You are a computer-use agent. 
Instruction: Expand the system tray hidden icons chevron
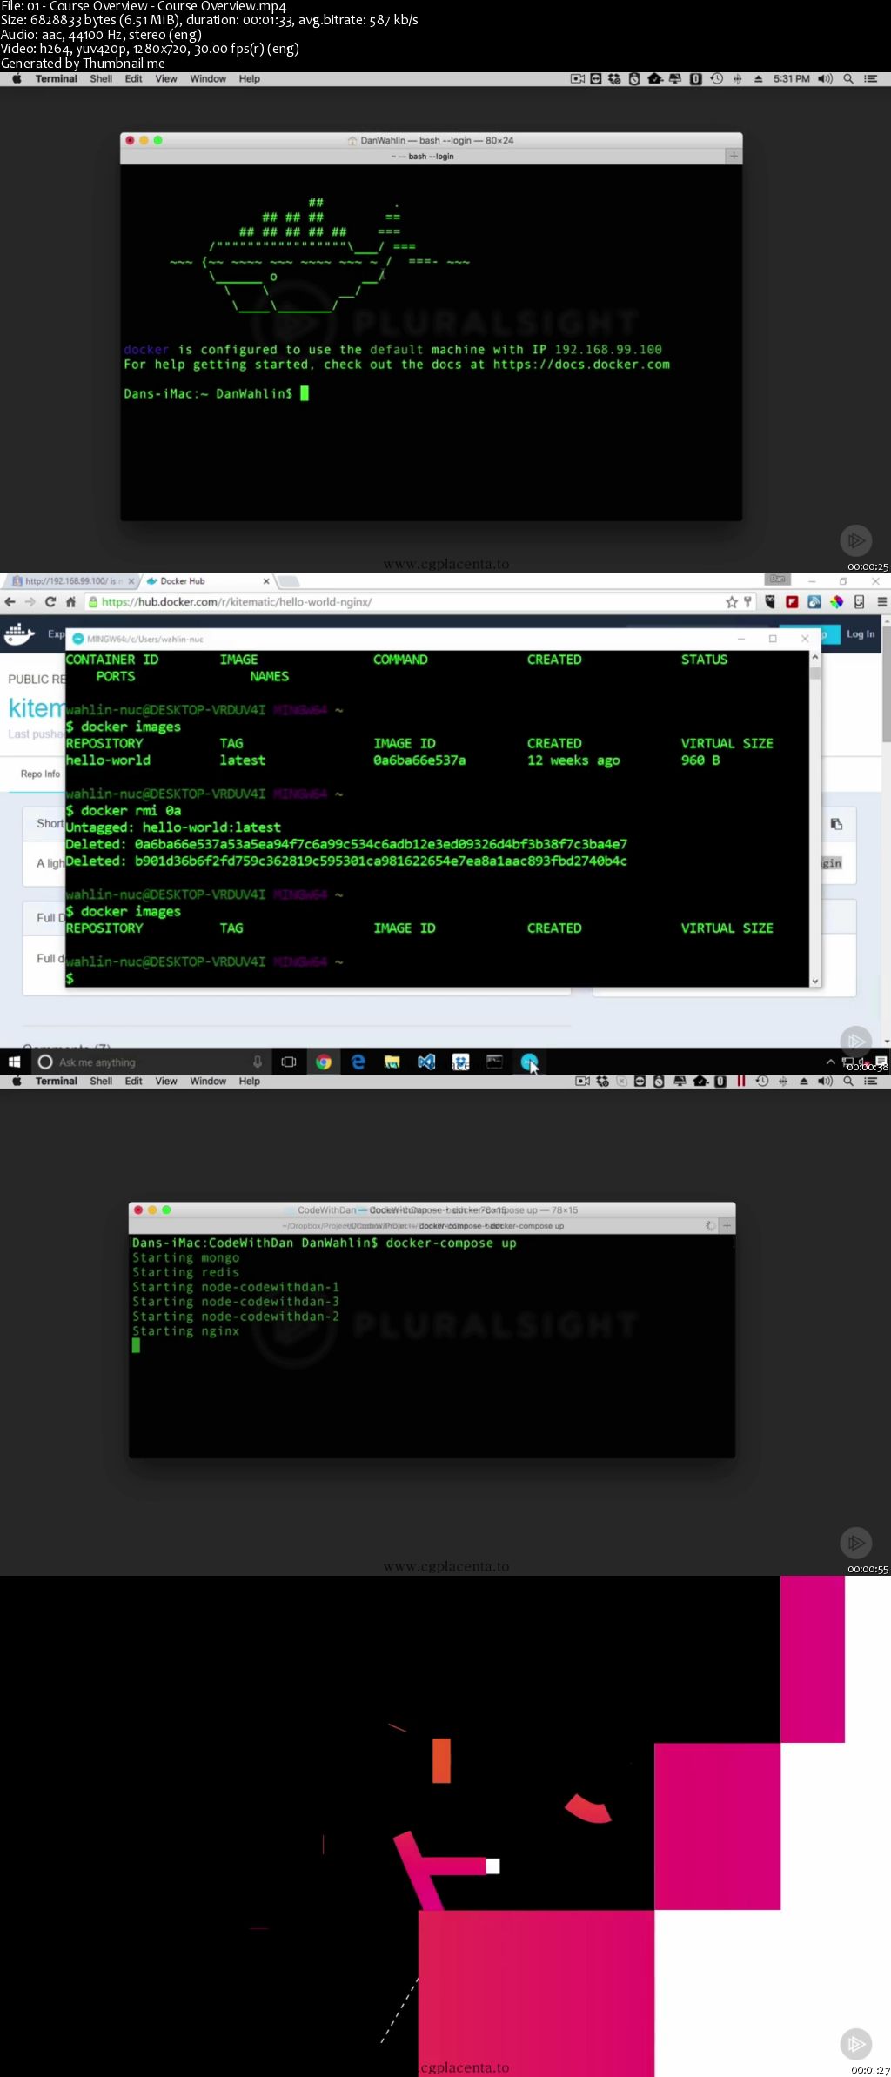pyautogui.click(x=830, y=1062)
